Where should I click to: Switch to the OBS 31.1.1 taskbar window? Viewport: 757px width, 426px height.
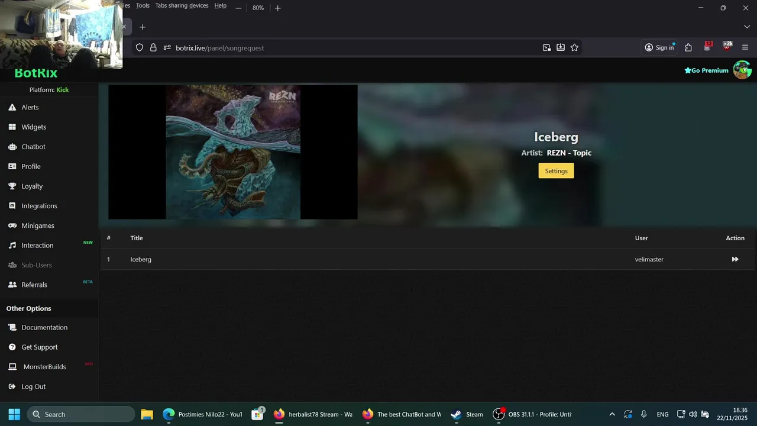pos(532,414)
